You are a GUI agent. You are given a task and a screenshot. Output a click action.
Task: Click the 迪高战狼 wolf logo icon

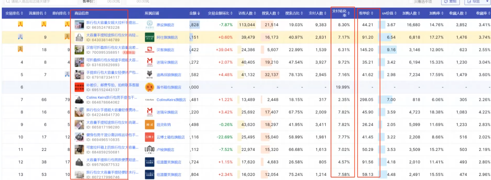[149, 75]
